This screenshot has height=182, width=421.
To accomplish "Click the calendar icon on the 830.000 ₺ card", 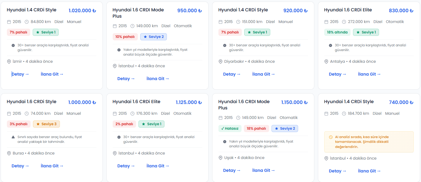I will point(326,22).
